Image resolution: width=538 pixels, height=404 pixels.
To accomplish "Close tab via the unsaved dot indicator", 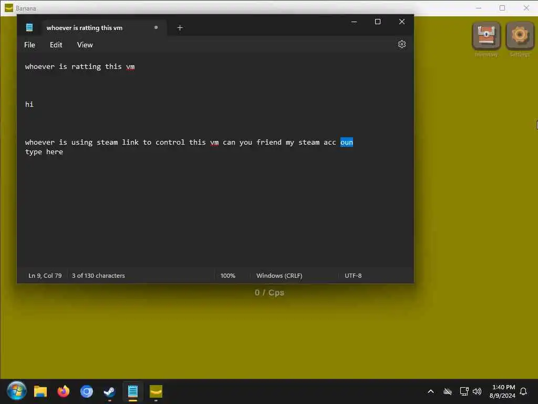I will pyautogui.click(x=156, y=27).
